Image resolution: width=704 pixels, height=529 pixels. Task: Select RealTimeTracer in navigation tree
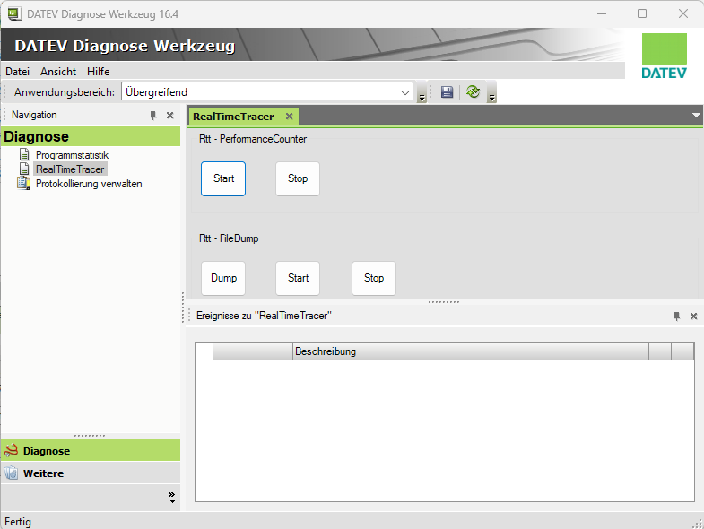tap(70, 169)
